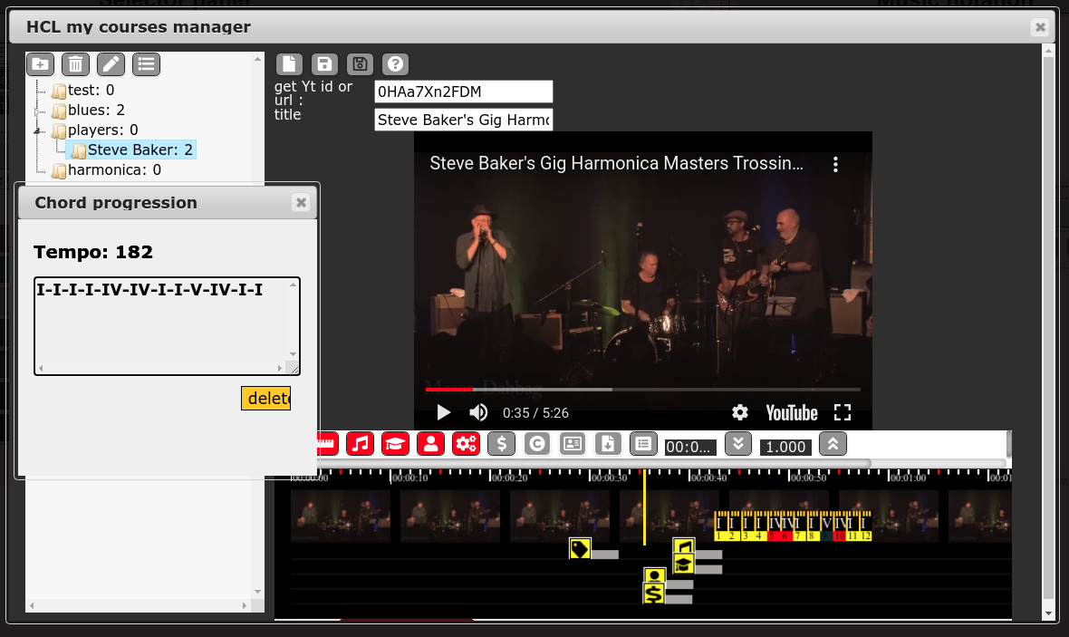The height and width of the screenshot is (637, 1069).
Task: Open the video's three-dot more menu
Action: click(835, 164)
